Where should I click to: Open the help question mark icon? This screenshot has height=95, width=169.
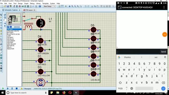coord(40,6)
